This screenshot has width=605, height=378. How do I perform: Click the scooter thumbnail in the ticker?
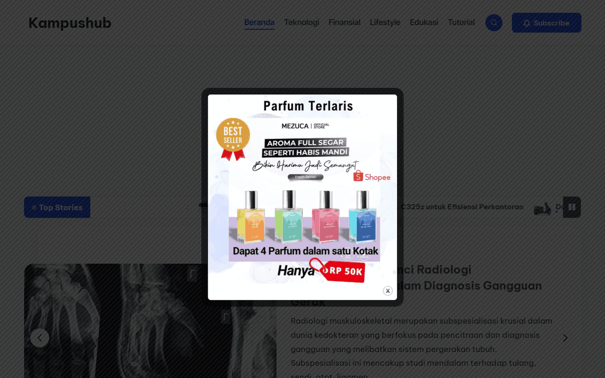click(542, 208)
